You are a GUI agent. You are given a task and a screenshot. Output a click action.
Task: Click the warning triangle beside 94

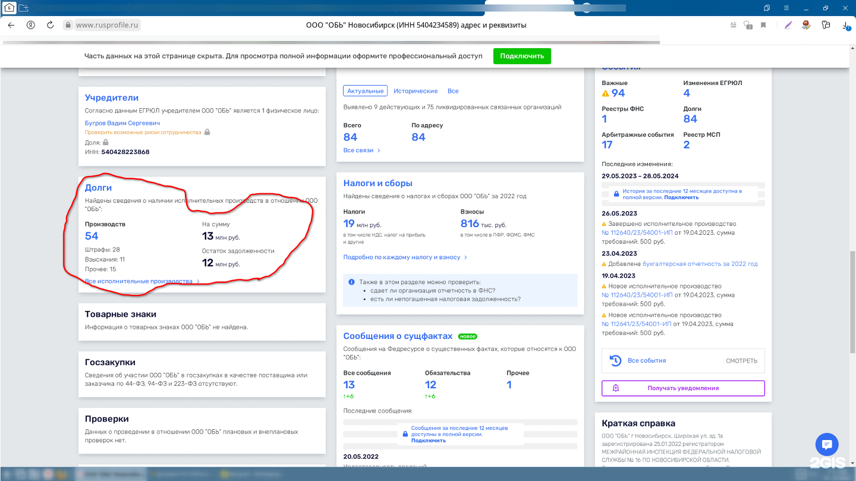pyautogui.click(x=606, y=93)
